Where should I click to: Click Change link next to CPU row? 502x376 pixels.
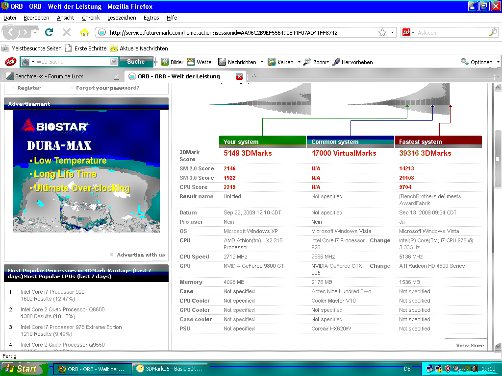point(380,240)
